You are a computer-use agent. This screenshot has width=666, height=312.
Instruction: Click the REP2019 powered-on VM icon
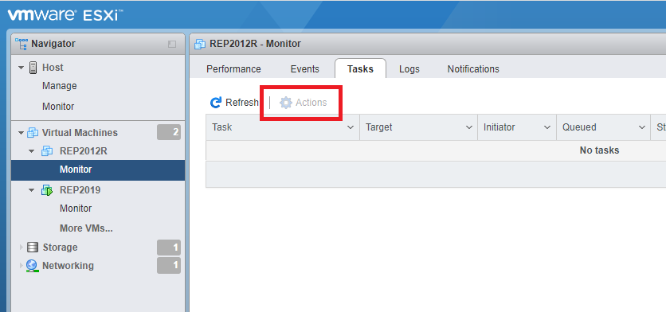[47, 190]
